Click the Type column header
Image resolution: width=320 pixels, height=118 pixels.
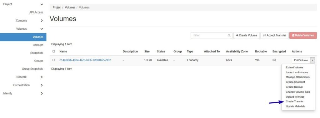190,52
